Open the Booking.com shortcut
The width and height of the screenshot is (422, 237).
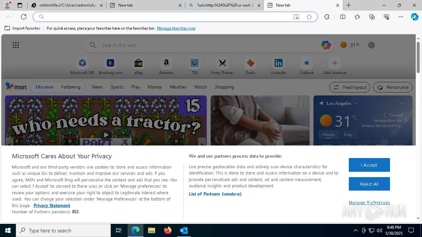(110, 66)
